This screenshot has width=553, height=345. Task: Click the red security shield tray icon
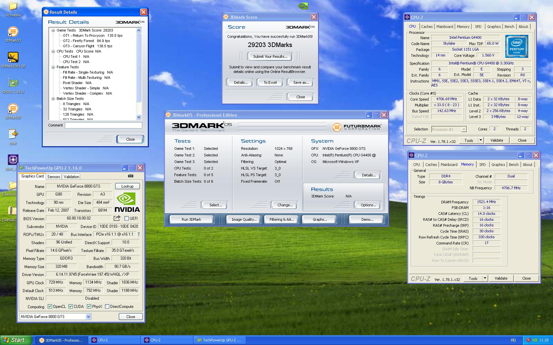click(x=528, y=340)
